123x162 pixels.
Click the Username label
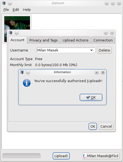click(x=19, y=50)
